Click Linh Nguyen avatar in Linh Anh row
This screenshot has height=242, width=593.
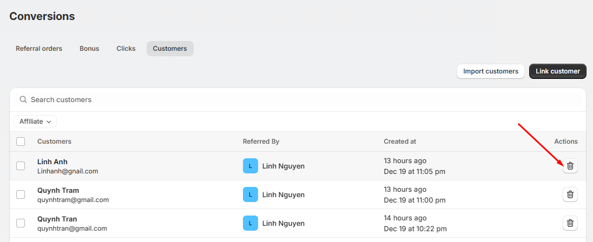[250, 166]
